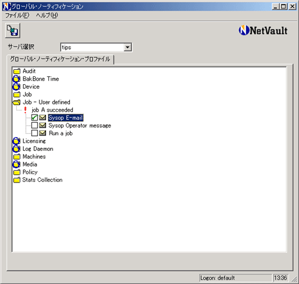Image resolution: width=299 pixels, height=284 pixels.
Task: Click the save profile toolbar icon
Action: click(x=13, y=30)
